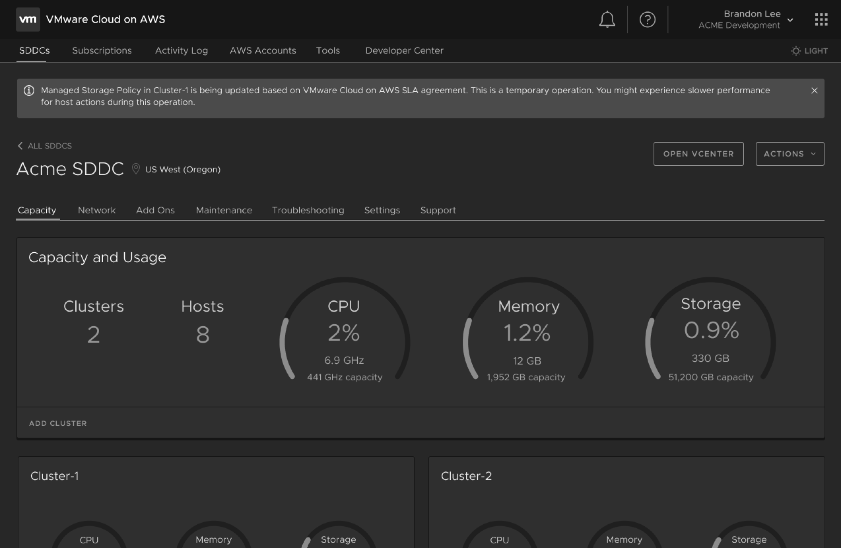Click the 51,200 GB capacity label
This screenshot has width=841, height=548.
click(x=710, y=377)
